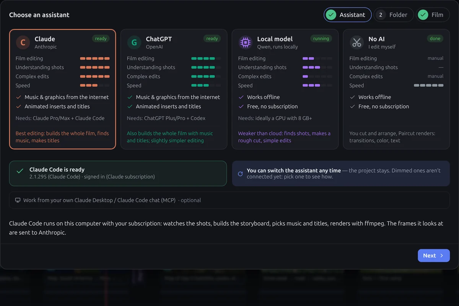Viewport: 459px width, 306px height.
Task: Click the ChatGPT green G avatar
Action: click(134, 42)
